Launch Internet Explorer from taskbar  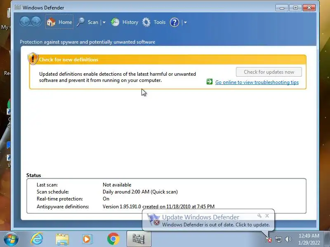(37, 239)
